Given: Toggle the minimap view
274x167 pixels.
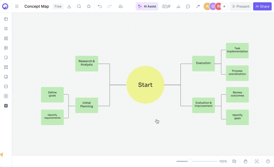Looking at the screenshot, I should pos(234,161).
